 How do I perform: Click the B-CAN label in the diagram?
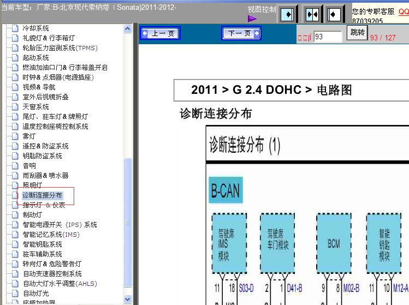[x=226, y=190]
